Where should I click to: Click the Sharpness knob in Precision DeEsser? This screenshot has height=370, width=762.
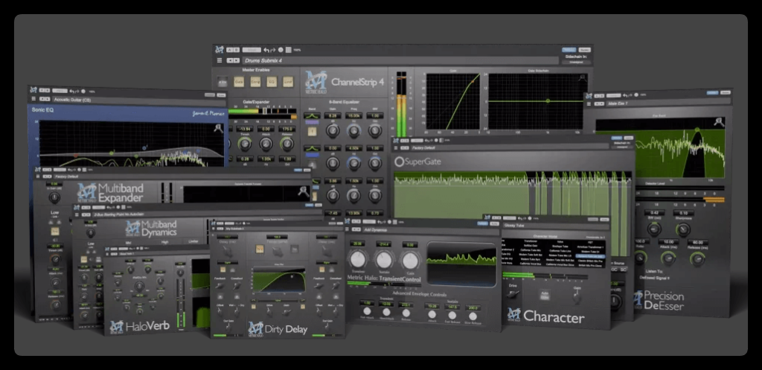pos(683,229)
